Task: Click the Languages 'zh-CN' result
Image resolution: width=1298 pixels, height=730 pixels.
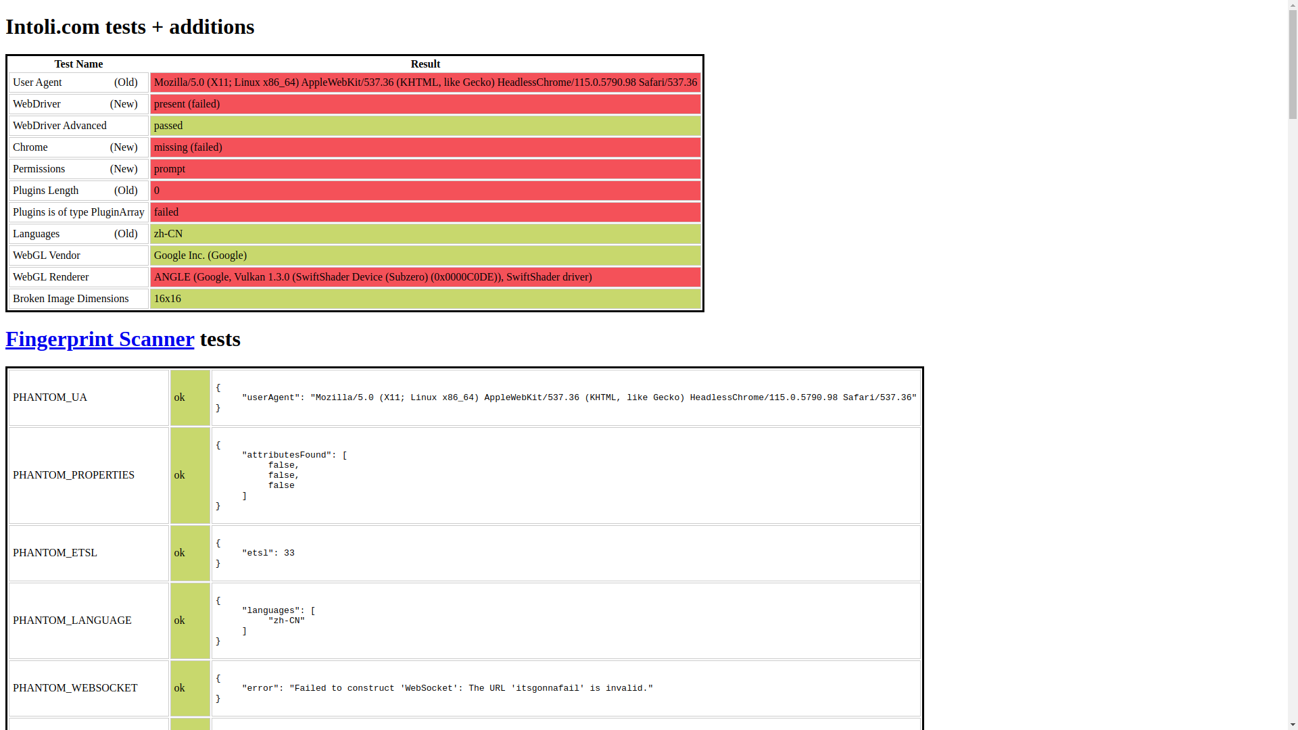Action: click(168, 234)
